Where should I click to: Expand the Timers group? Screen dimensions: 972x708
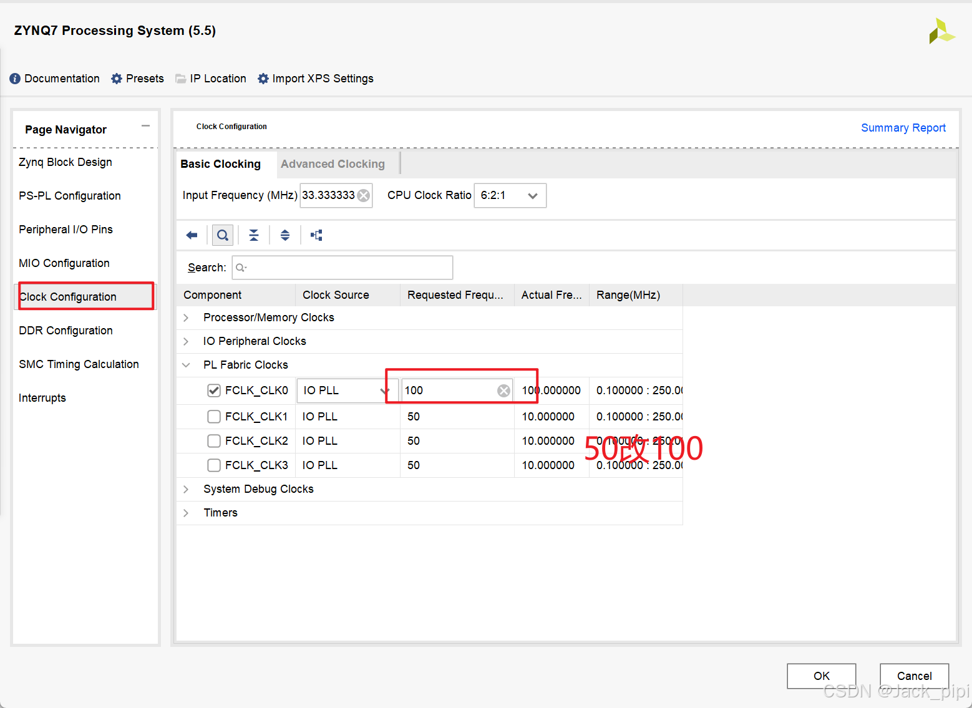click(x=186, y=513)
